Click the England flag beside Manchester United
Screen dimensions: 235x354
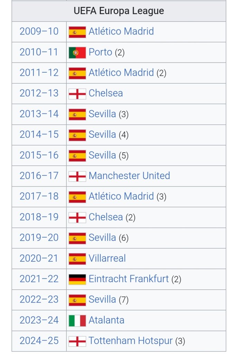pyautogui.click(x=77, y=176)
